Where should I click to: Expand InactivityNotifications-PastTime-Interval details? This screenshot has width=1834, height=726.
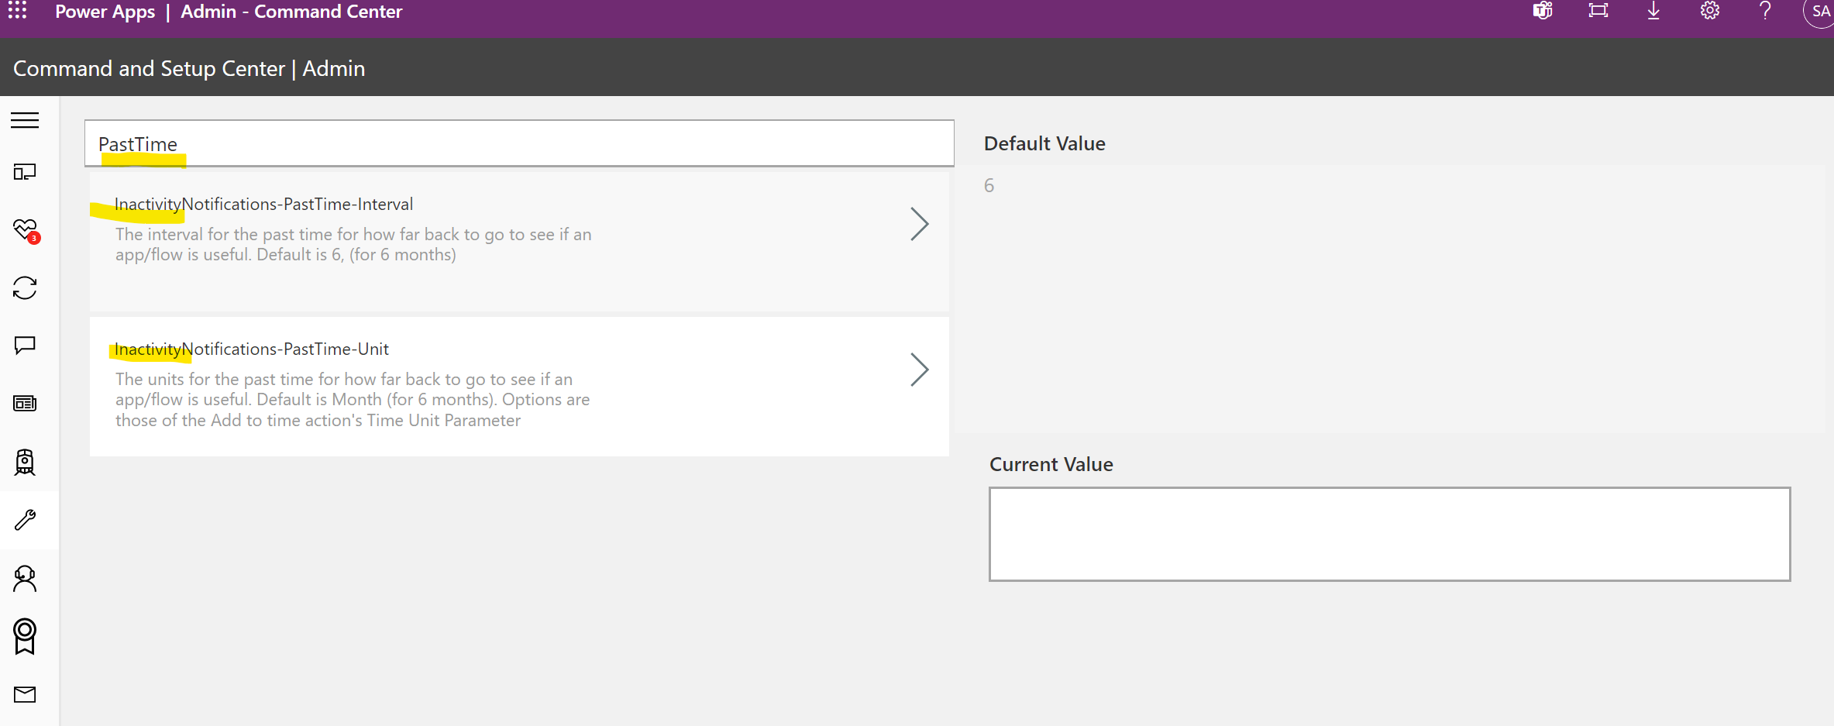(x=919, y=224)
